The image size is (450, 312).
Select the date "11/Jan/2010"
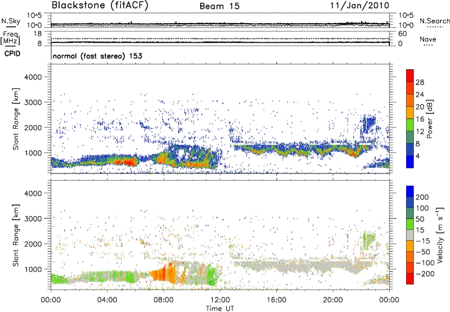(359, 6)
